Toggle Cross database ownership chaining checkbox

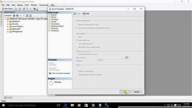[x=76, y=75]
